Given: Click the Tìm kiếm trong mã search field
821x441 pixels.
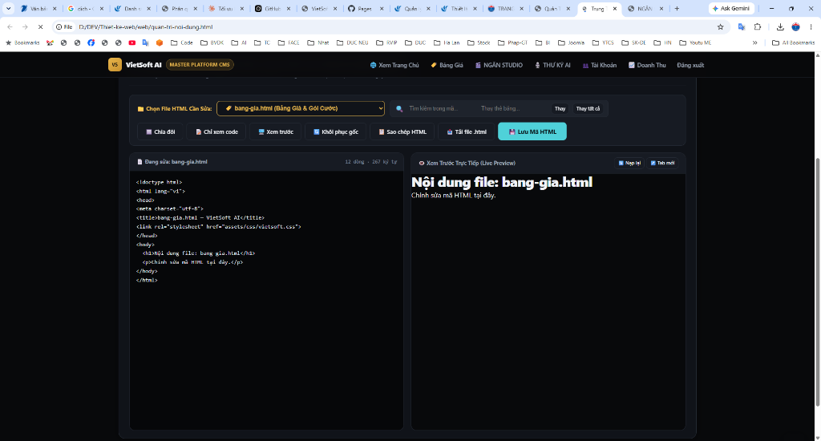Looking at the screenshot, I should click(x=439, y=108).
